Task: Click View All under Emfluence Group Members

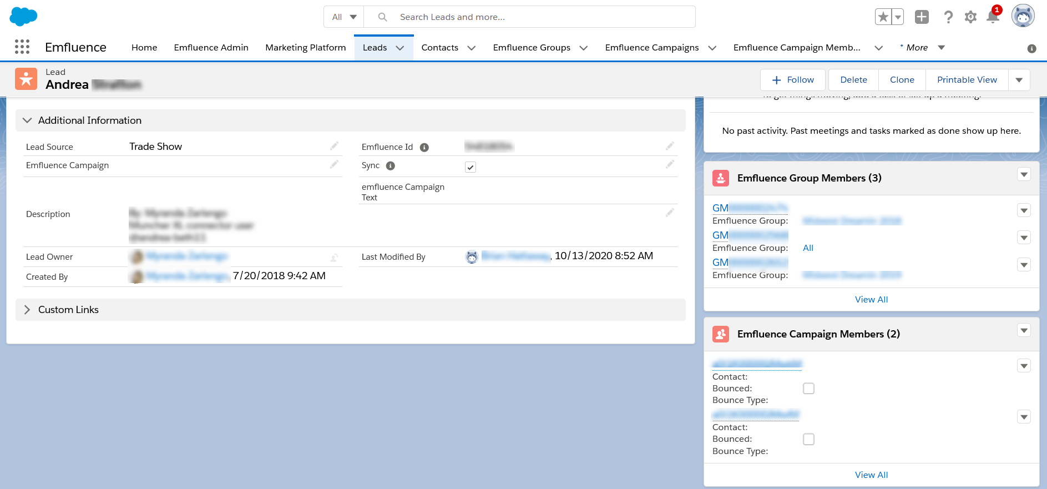Action: point(871,300)
